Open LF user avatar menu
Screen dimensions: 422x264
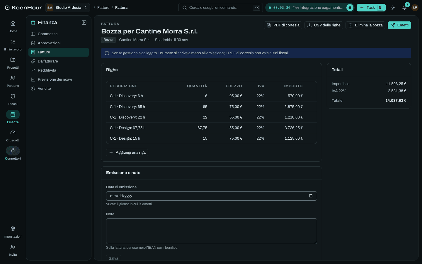coord(415,8)
